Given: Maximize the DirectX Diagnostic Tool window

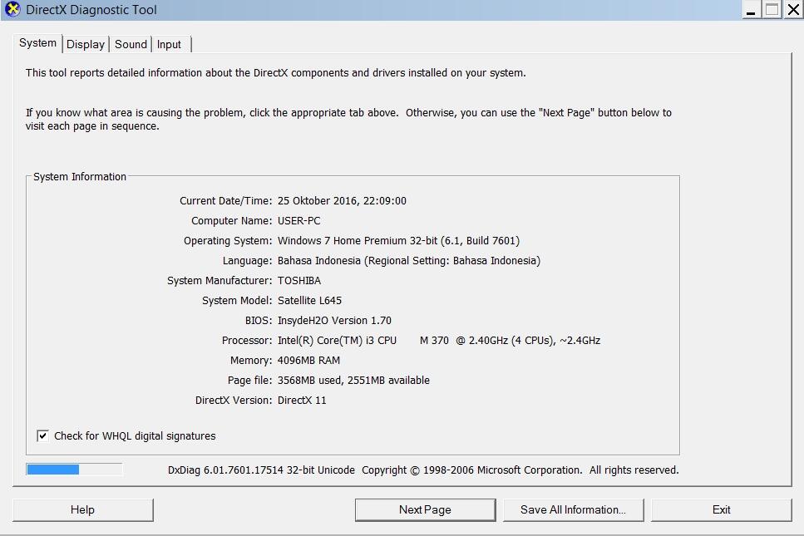Looking at the screenshot, I should click(x=772, y=10).
